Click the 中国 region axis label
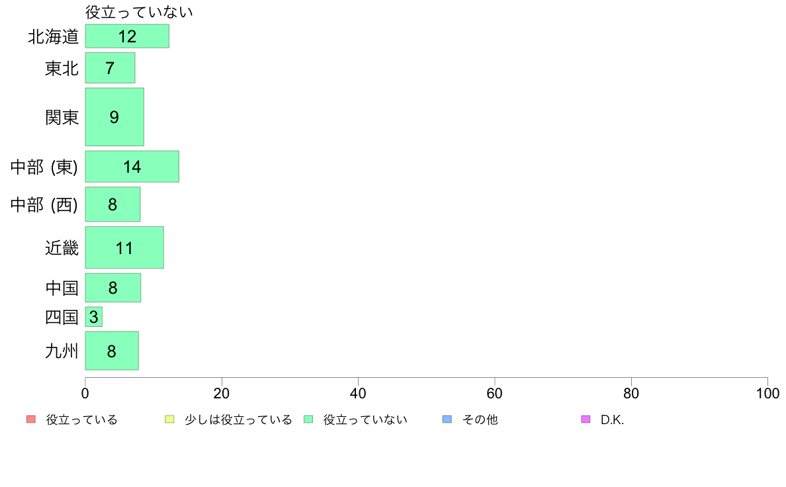This screenshot has height=487, width=786. (x=62, y=288)
